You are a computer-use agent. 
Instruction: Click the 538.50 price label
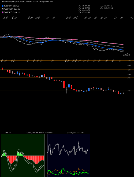pos(126,55)
